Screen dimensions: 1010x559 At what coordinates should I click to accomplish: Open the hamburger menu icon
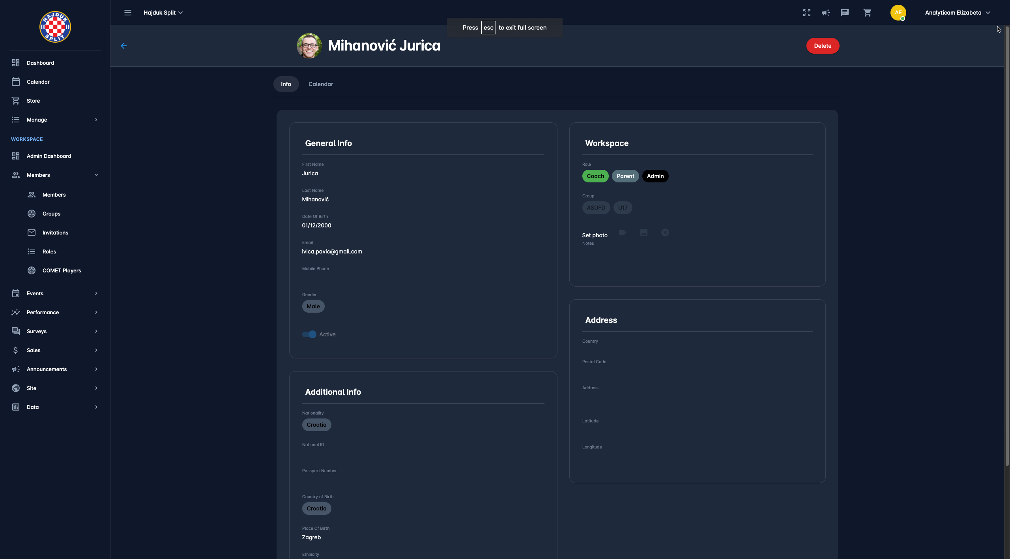pyautogui.click(x=127, y=13)
